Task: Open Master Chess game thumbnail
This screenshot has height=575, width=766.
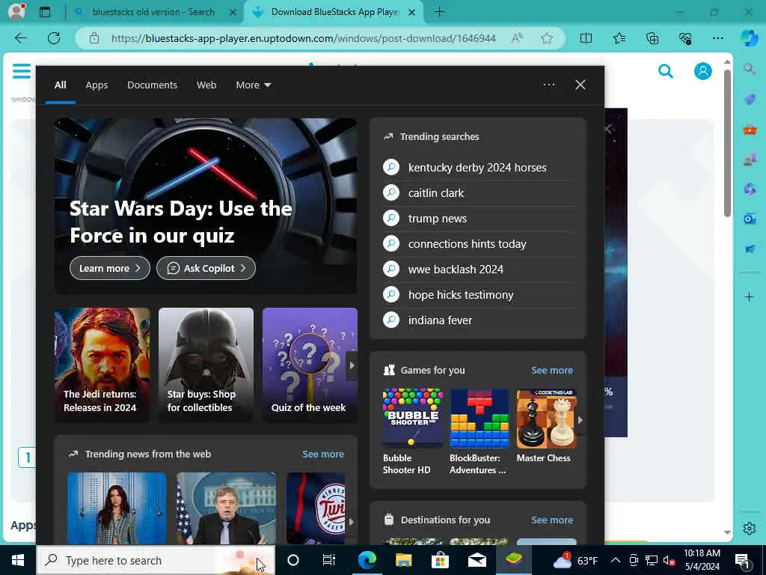Action: pos(546,419)
